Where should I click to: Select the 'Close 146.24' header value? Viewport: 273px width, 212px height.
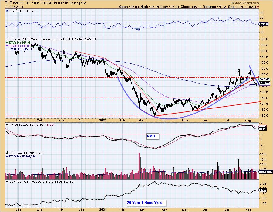(x=191, y=7)
